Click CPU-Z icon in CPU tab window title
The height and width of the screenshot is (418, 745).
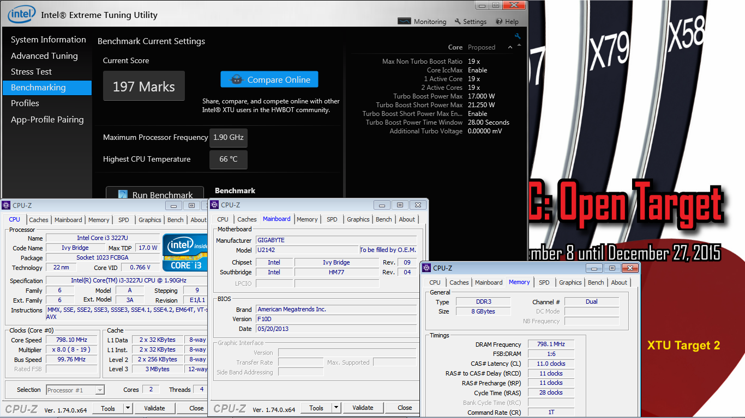click(6, 205)
